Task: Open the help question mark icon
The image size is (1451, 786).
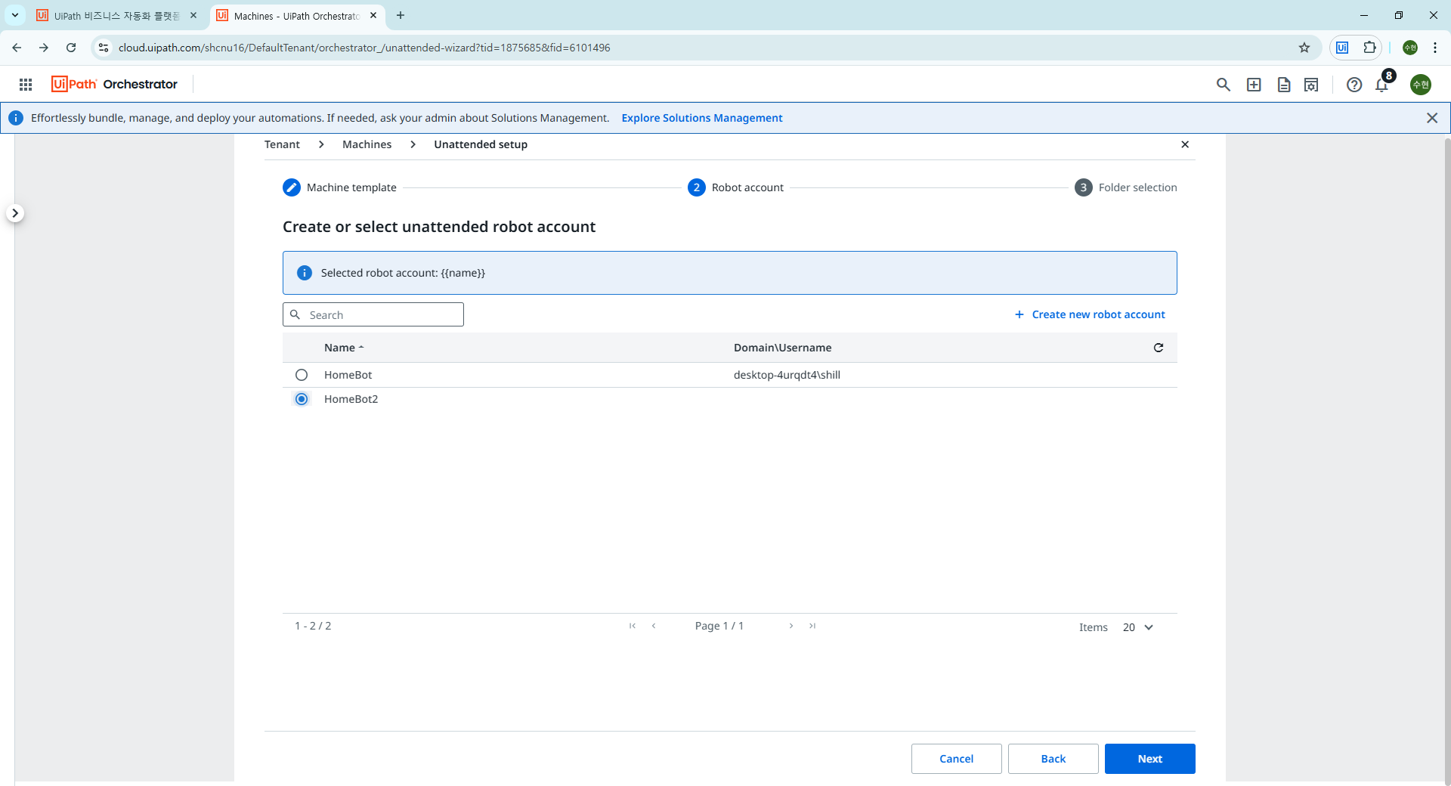Action: (1354, 85)
